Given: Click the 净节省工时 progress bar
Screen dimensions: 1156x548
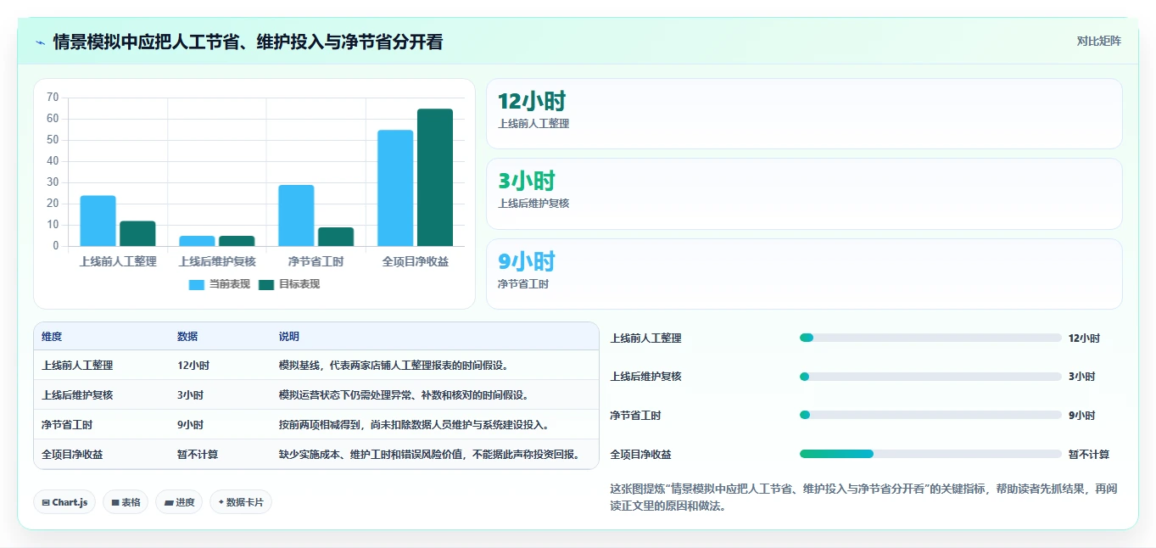Looking at the screenshot, I should click(930, 415).
